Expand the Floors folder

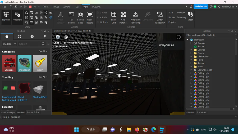click(191, 53)
